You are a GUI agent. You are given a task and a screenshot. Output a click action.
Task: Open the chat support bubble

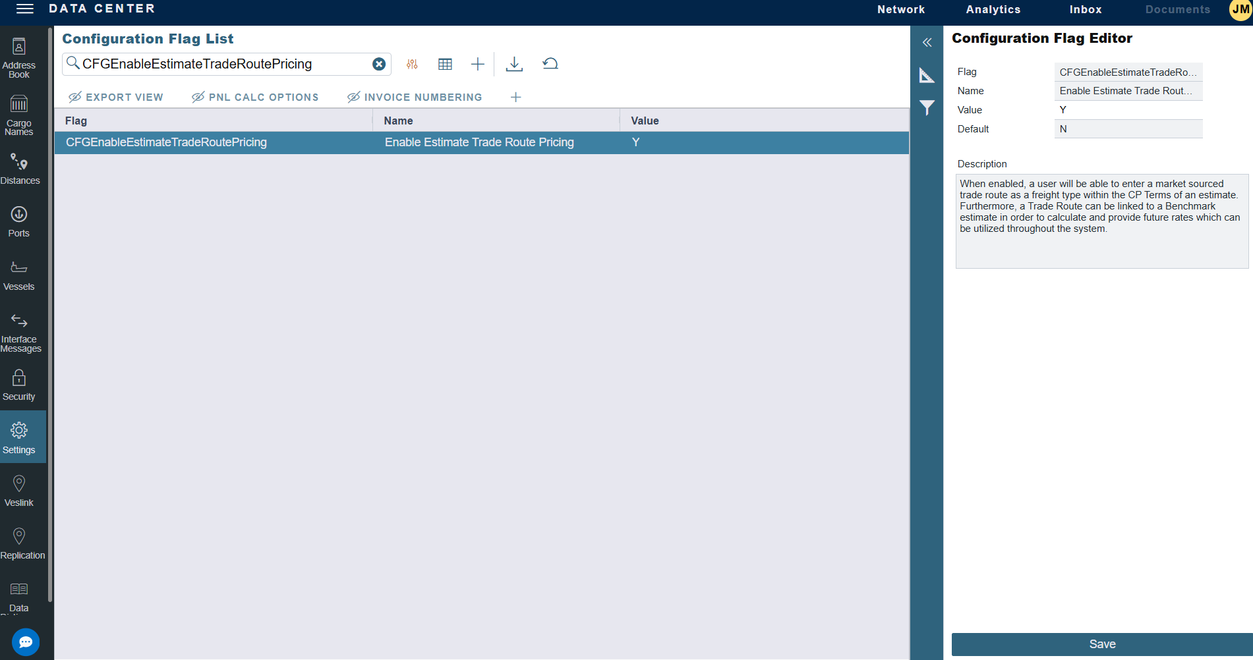[26, 642]
